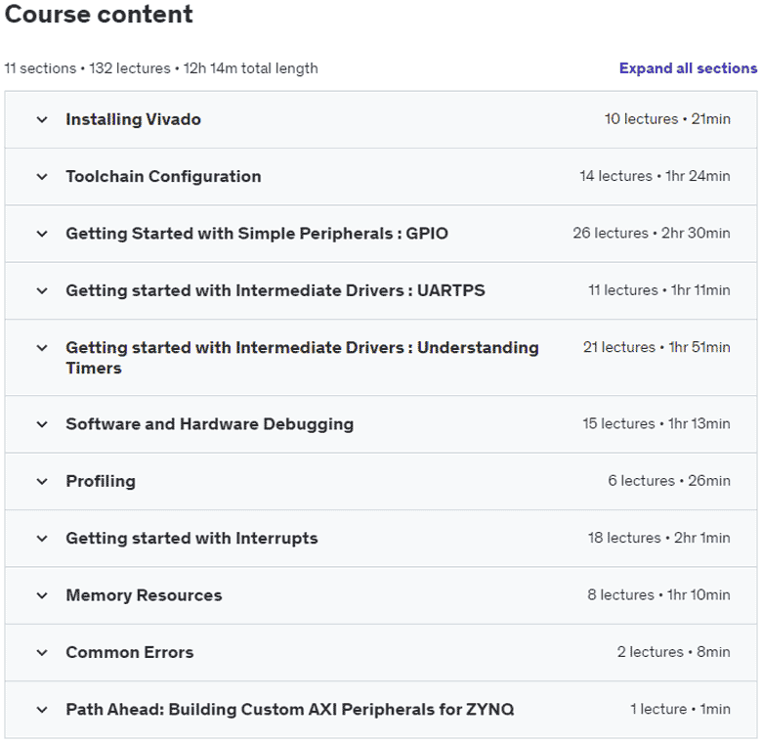Viewport: 762px width, 743px height.
Task: Expand the Memory Resources chevron
Action: [x=42, y=595]
